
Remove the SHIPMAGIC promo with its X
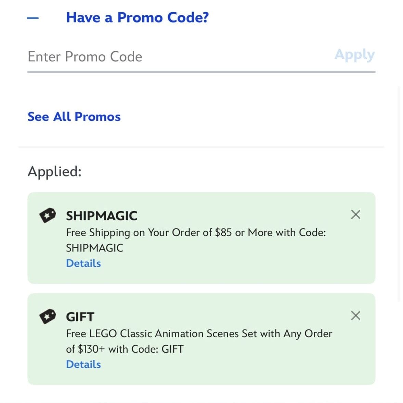(x=355, y=214)
